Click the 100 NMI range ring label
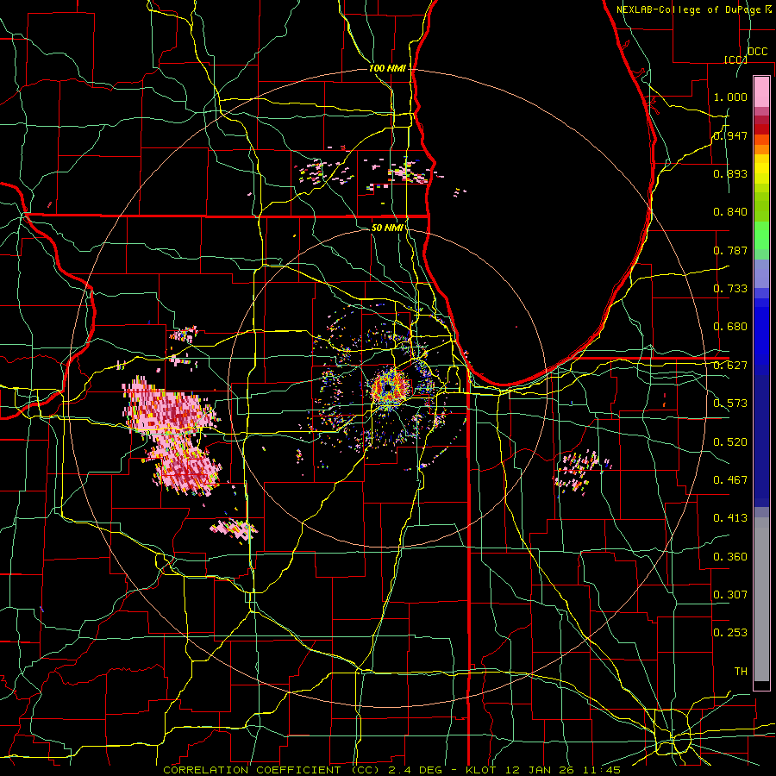 click(387, 68)
